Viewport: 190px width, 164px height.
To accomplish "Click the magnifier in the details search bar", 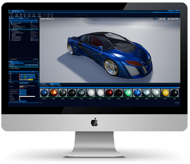I will point(34,72).
